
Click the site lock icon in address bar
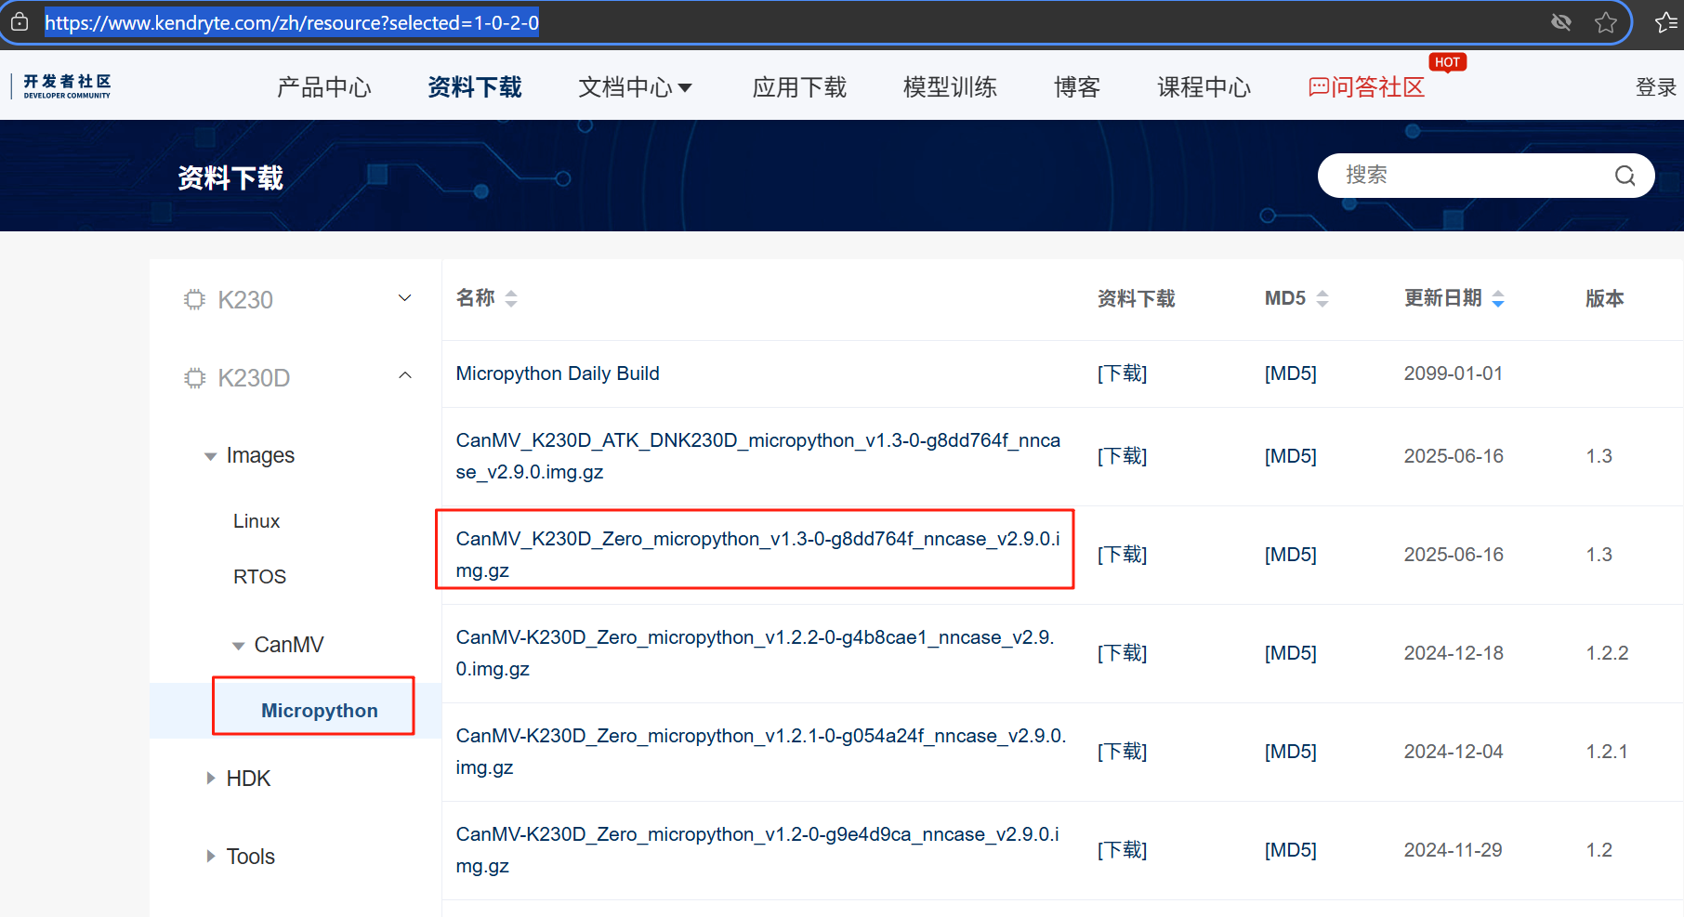(20, 22)
